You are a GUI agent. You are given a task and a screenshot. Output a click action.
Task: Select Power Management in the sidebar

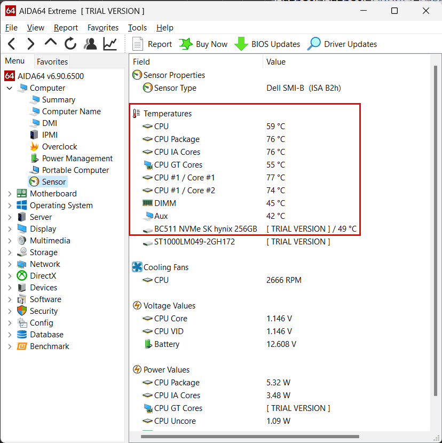click(76, 158)
